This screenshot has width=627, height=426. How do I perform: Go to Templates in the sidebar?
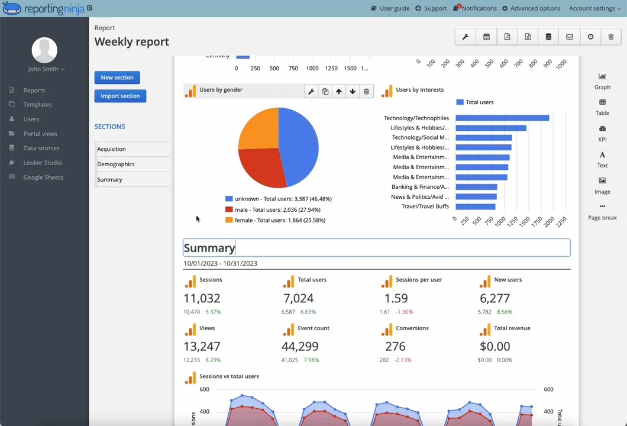pyautogui.click(x=38, y=105)
